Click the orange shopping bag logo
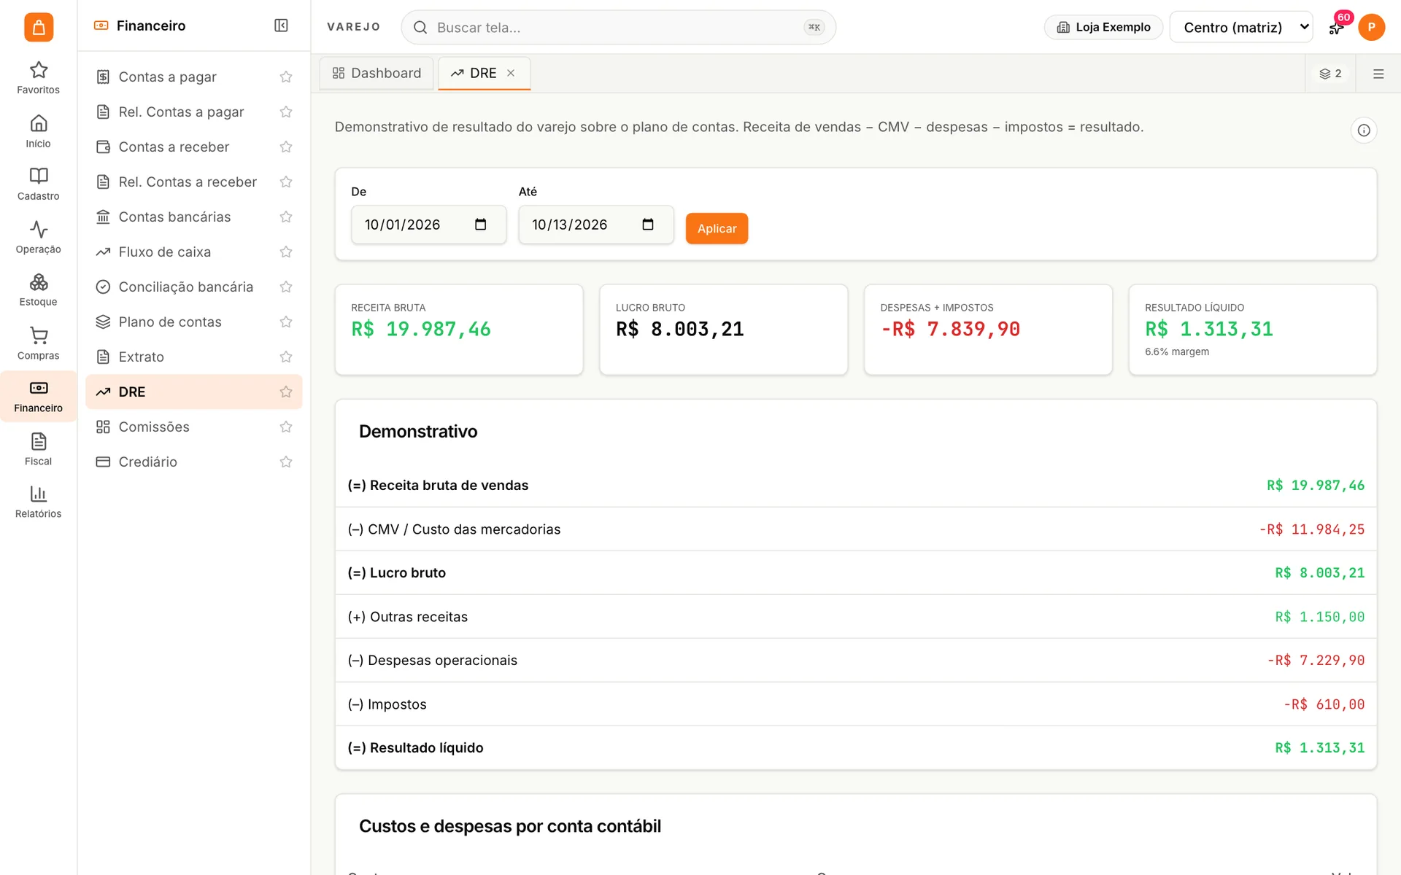Viewport: 1401px width, 875px height. [39, 27]
